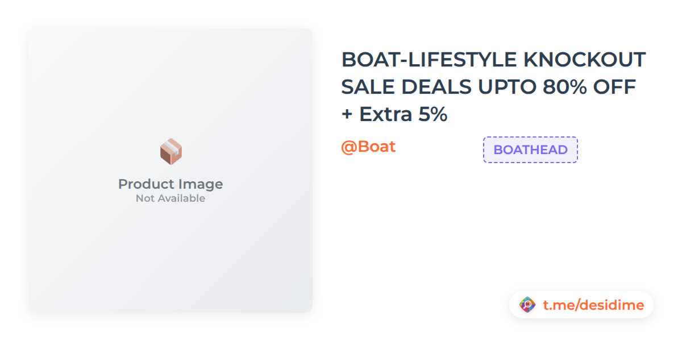Screen dimensions: 682x341
Task: Click the "80% OFF" discount text
Action: 589,87
